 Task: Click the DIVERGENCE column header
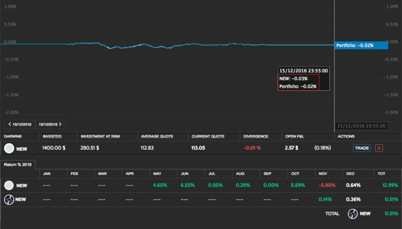coord(256,136)
